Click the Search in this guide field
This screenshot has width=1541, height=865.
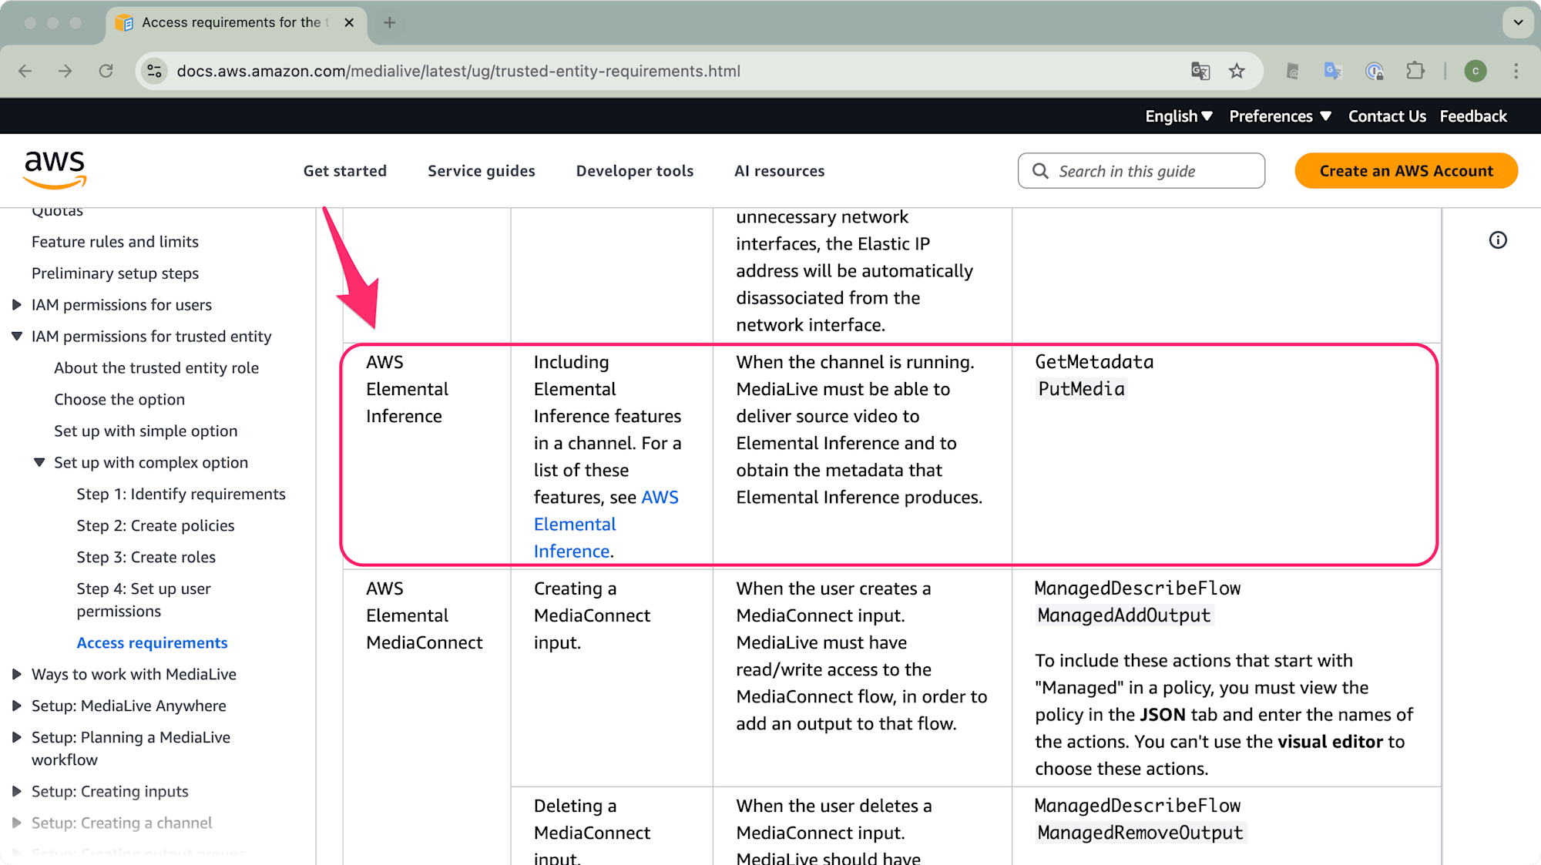point(1140,171)
